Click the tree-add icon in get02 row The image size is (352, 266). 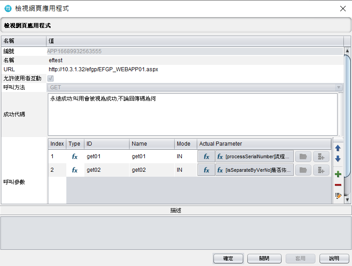[x=321, y=170]
